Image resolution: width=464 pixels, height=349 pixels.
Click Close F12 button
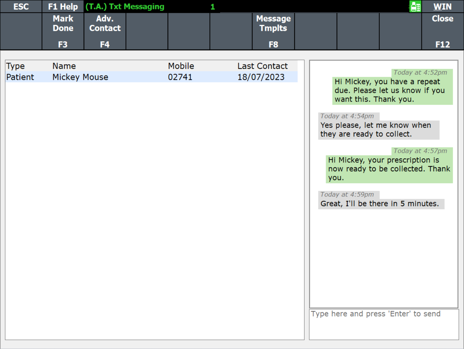tap(442, 31)
